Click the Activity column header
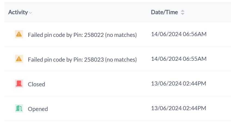Screen dimensions: 231x127 point(18,12)
